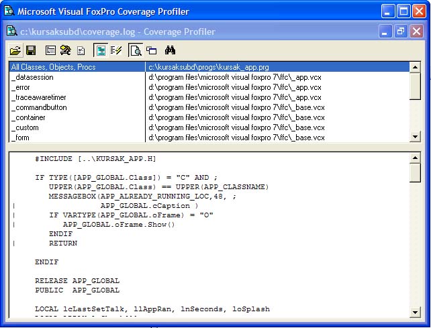The height and width of the screenshot is (328, 431).
Task: Click the class list scrollbar thumb
Action: click(415, 87)
